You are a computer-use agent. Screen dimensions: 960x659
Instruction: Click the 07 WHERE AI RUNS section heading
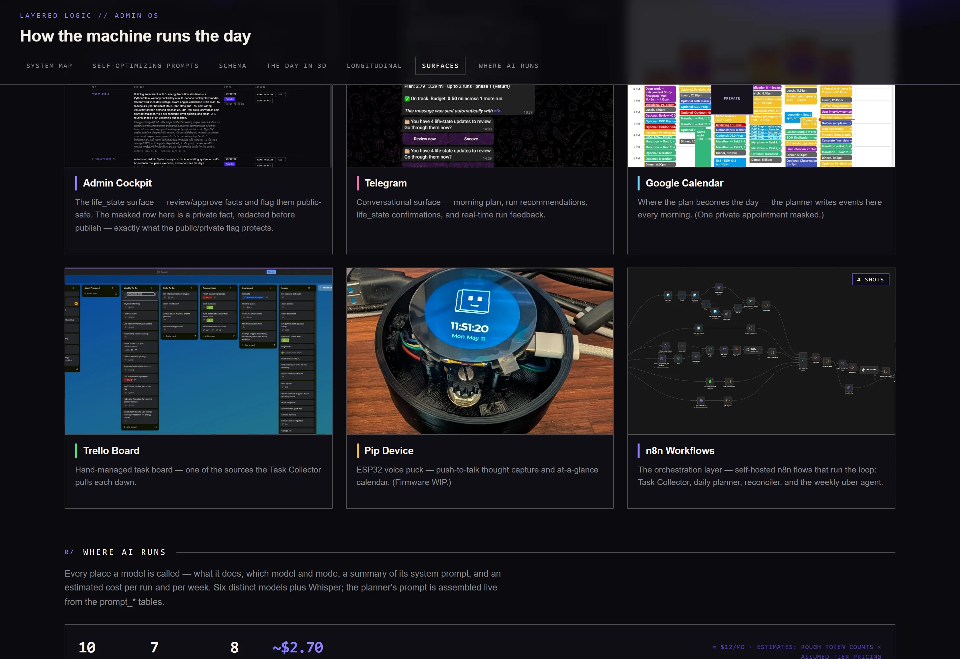click(115, 552)
